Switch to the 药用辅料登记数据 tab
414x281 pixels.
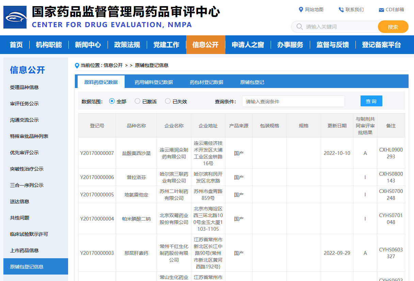(x=154, y=82)
